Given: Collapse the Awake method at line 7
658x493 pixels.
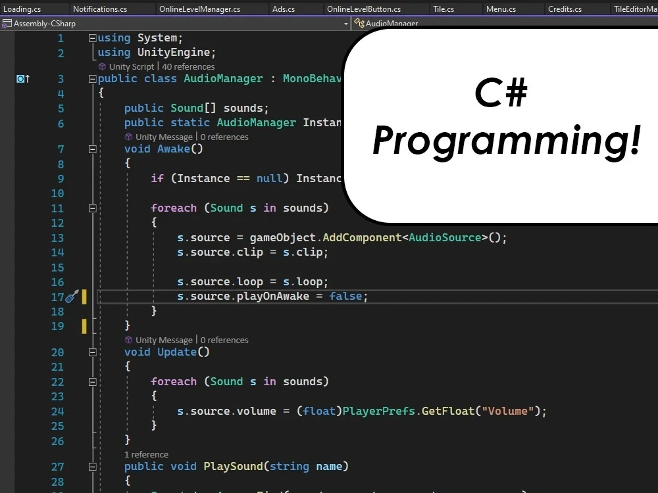Looking at the screenshot, I should pyautogui.click(x=92, y=149).
